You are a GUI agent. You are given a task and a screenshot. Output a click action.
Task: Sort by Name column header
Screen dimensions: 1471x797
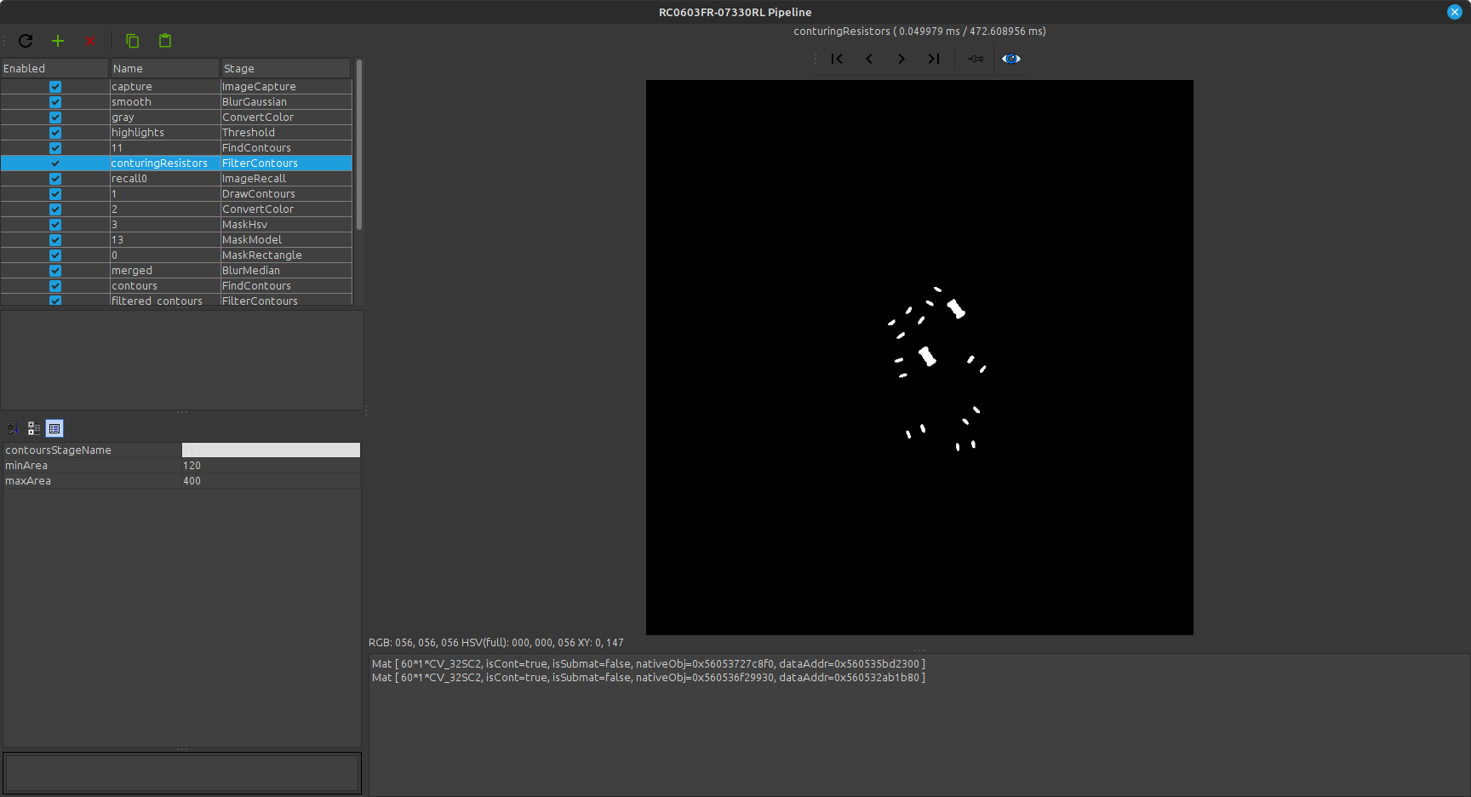point(164,68)
